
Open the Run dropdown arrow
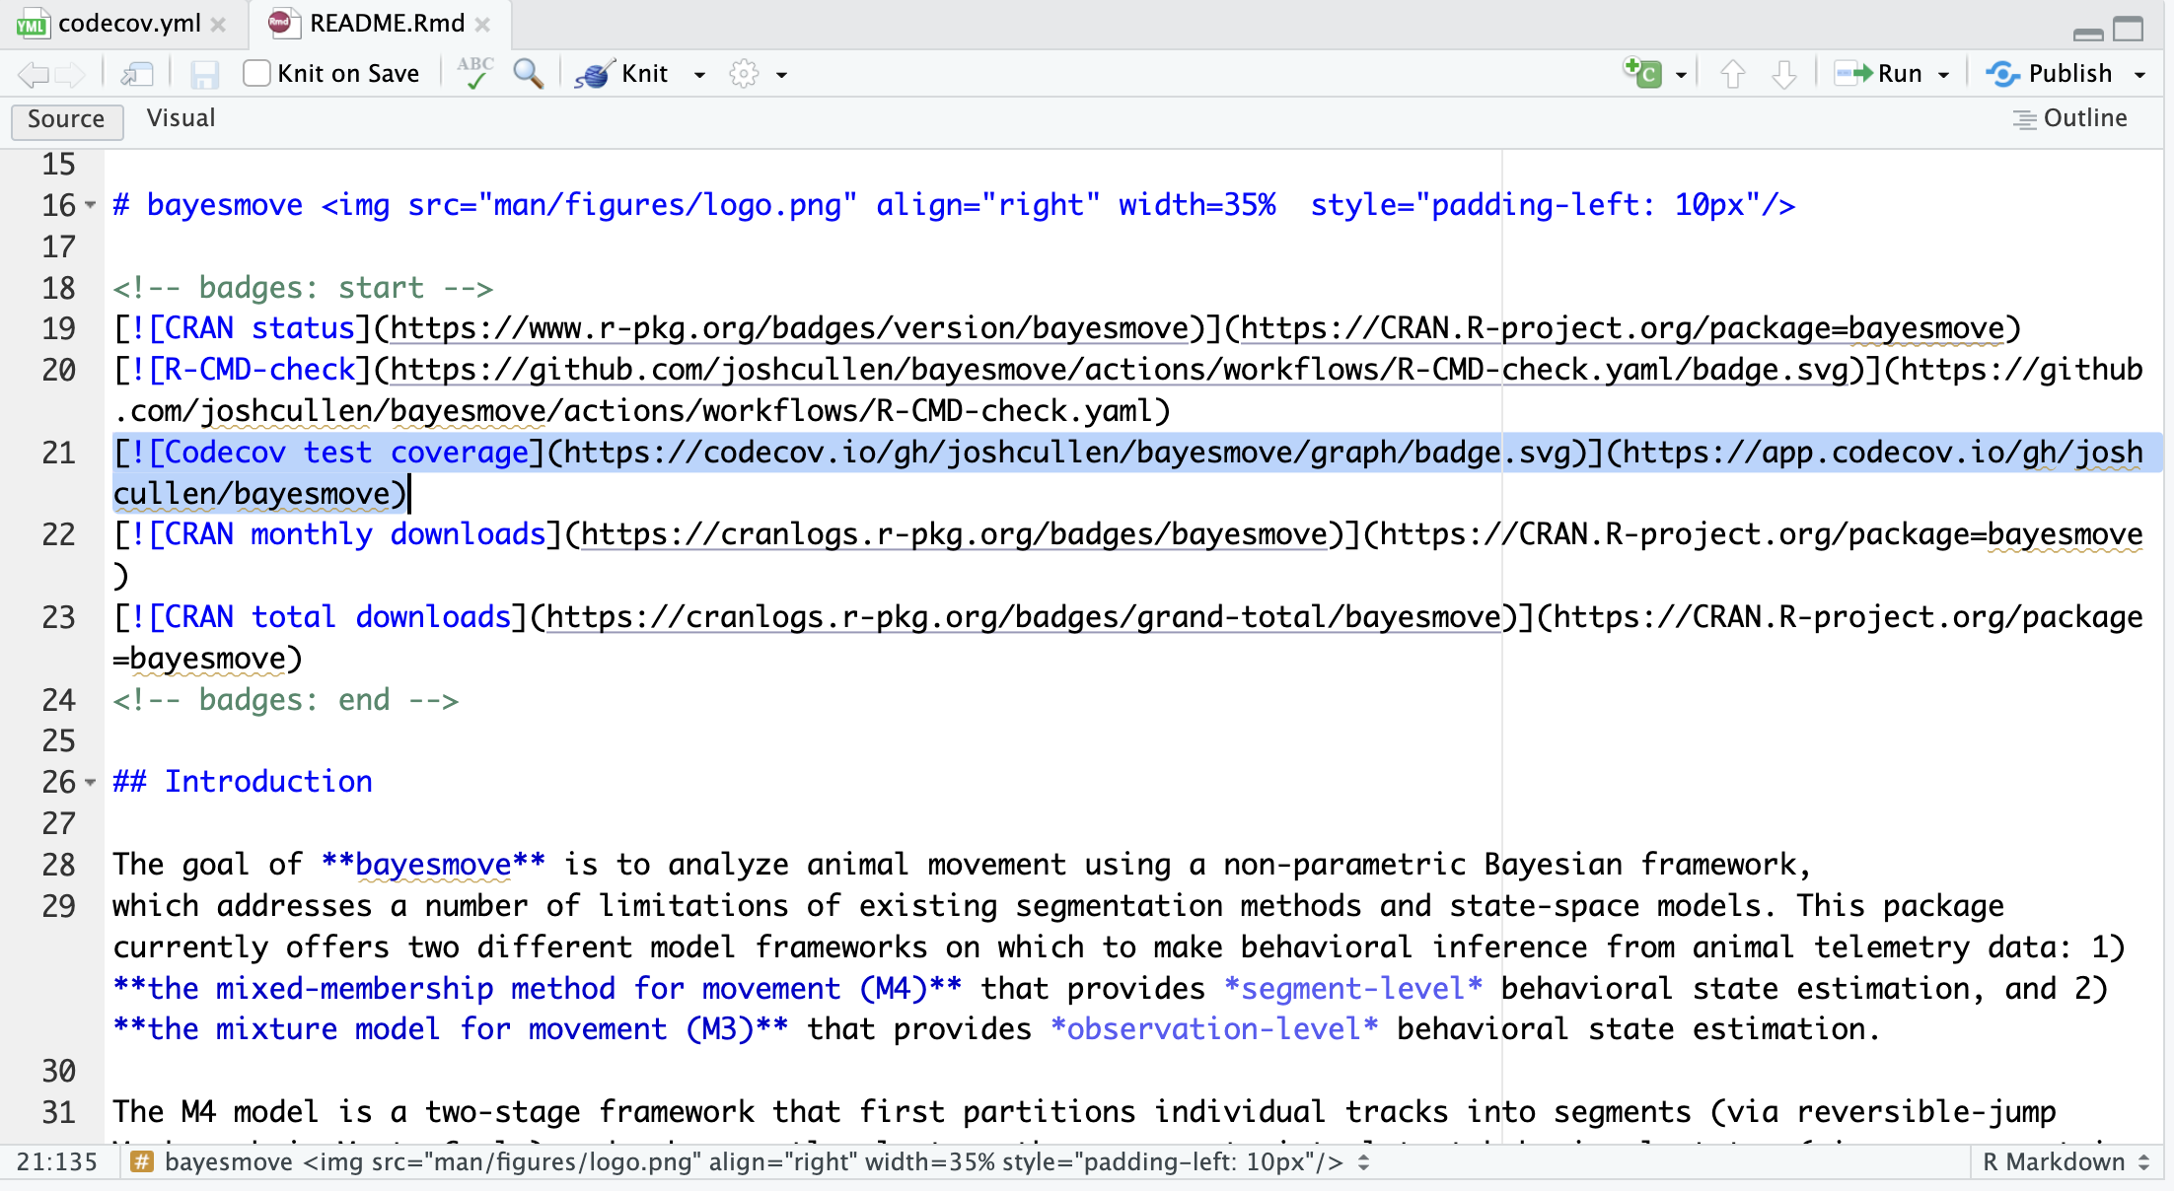(x=1944, y=75)
